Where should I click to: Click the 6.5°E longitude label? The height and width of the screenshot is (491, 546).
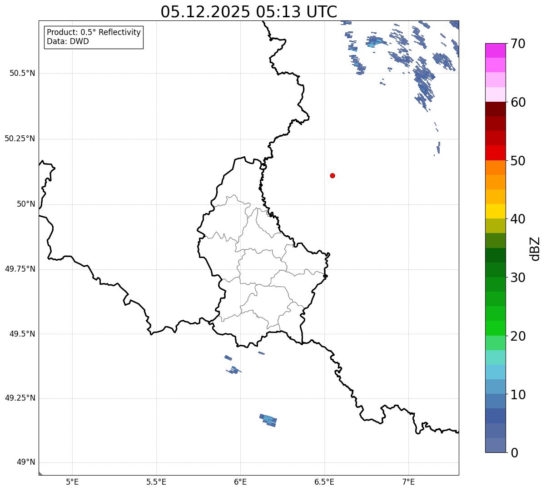pyautogui.click(x=324, y=481)
